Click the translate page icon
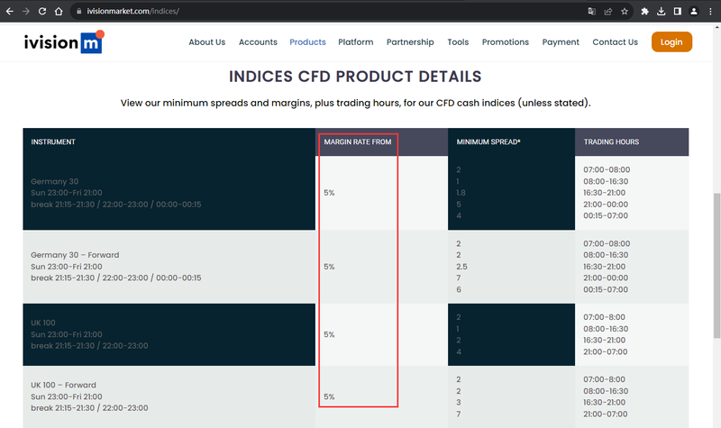The image size is (721, 428). 592,12
